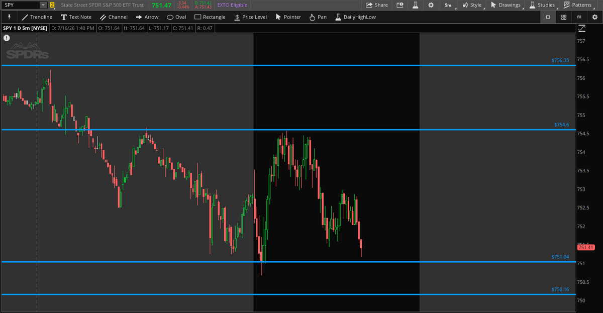Open the DailyHighLow study shortcut

[355, 17]
